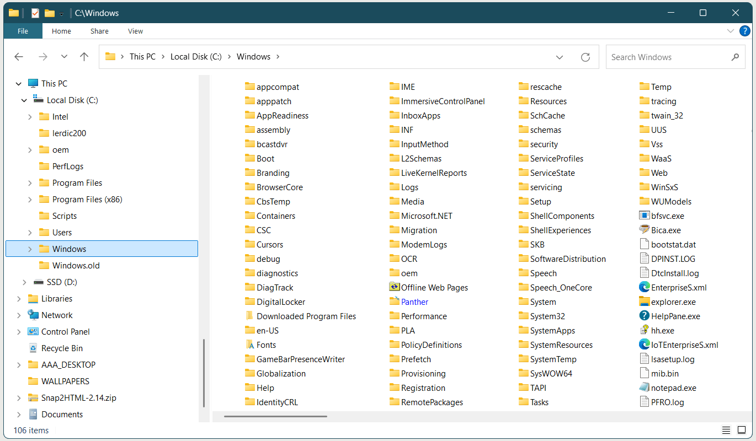Select the explorer.exe file icon
This screenshot has height=441, width=756.
[x=644, y=302]
